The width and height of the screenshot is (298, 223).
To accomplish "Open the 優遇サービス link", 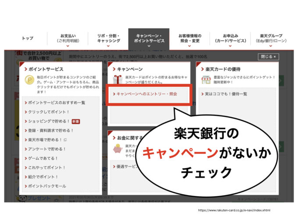I will click(x=128, y=167).
